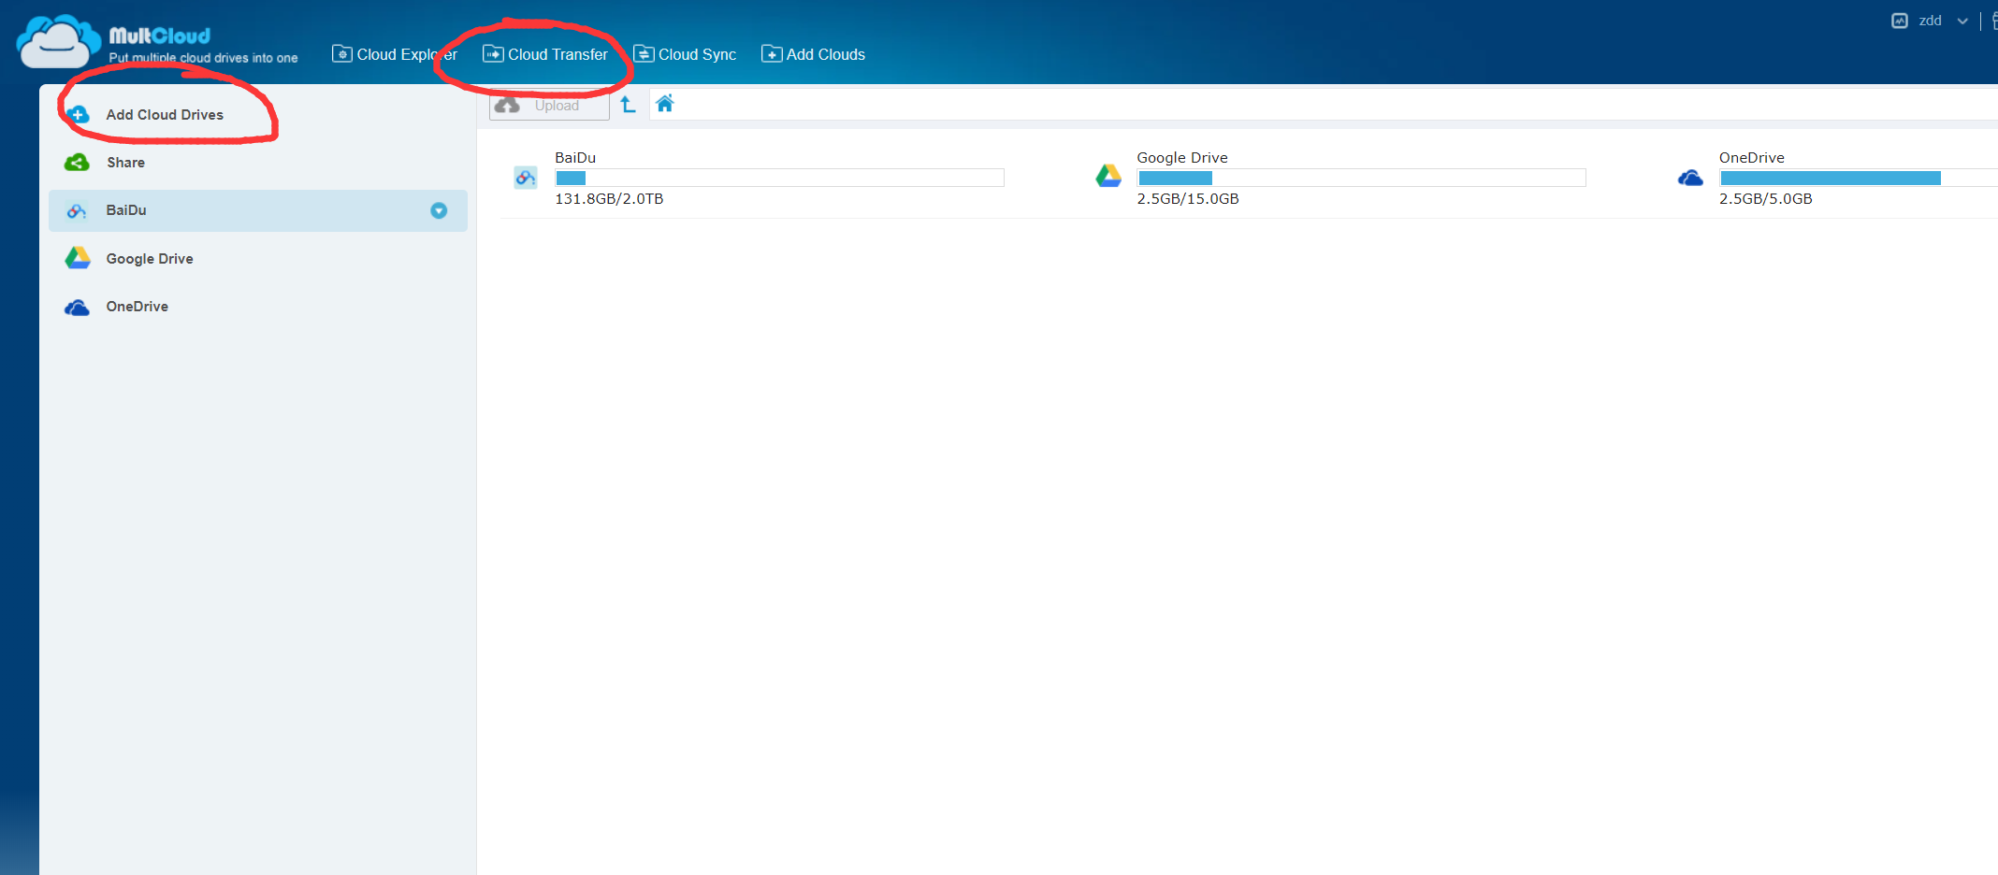The height and width of the screenshot is (875, 1998).
Task: Go to the home folder icon
Action: click(x=665, y=104)
